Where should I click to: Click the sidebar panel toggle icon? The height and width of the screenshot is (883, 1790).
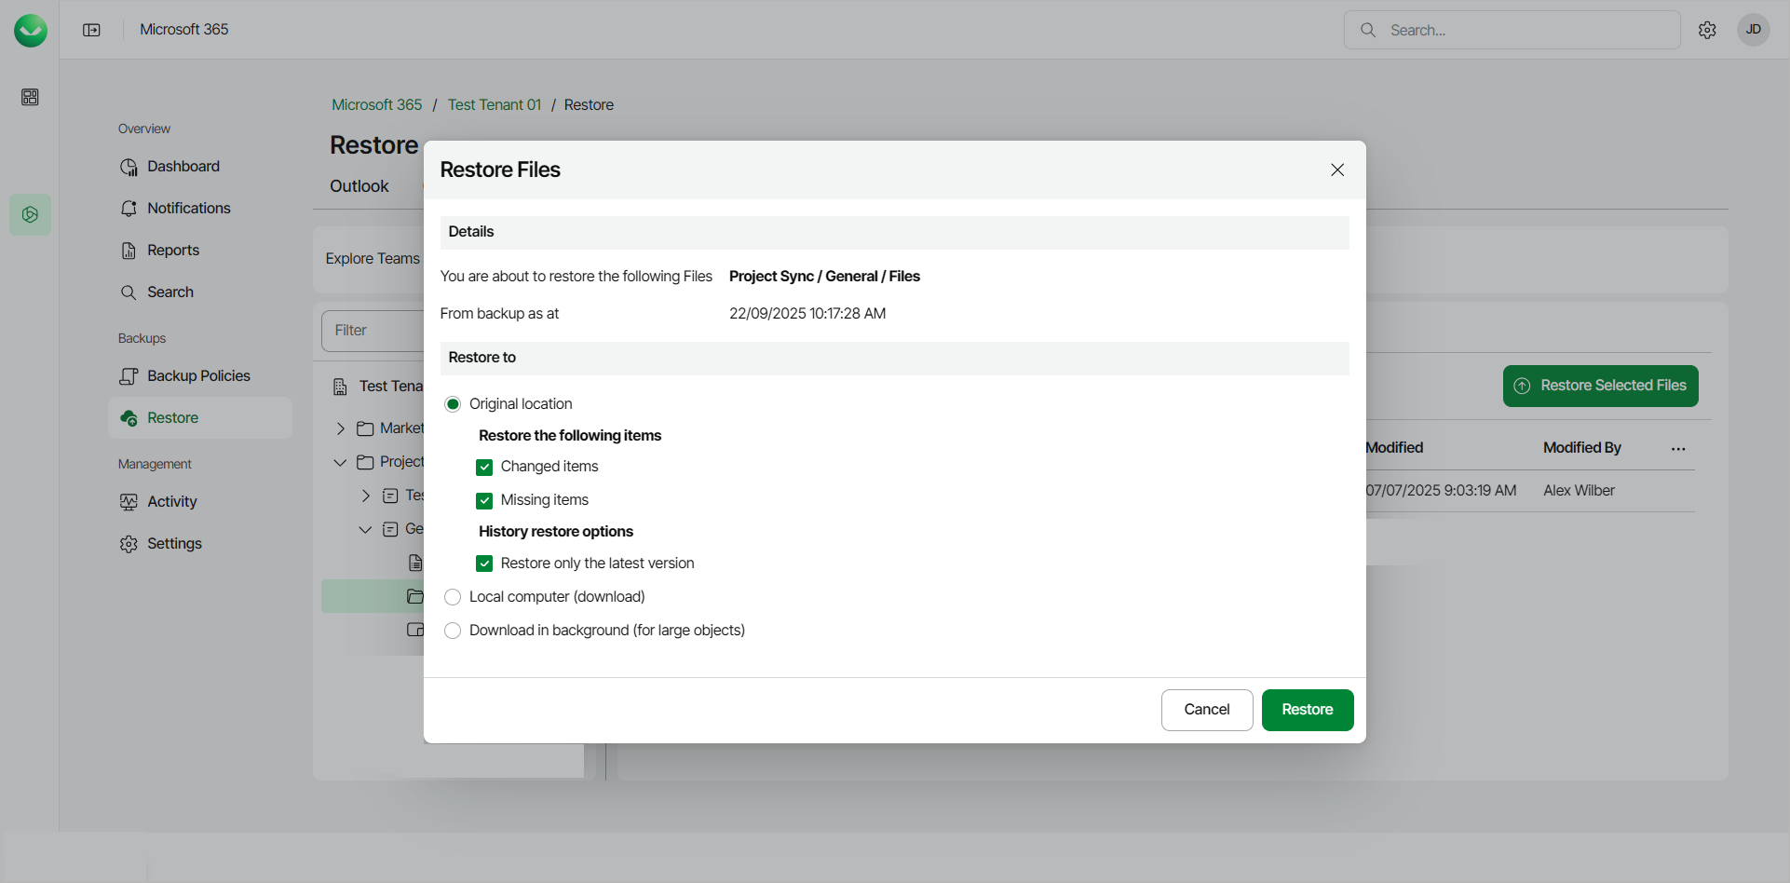(91, 30)
